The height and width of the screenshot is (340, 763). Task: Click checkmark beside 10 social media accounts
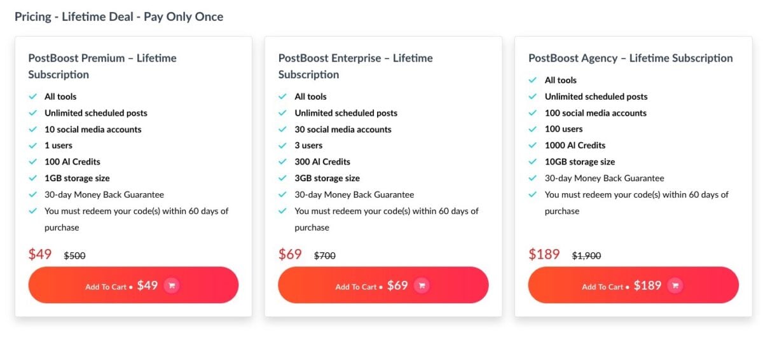(x=32, y=129)
